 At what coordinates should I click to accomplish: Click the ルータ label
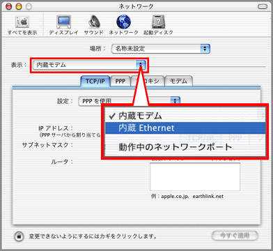pyautogui.click(x=62, y=162)
